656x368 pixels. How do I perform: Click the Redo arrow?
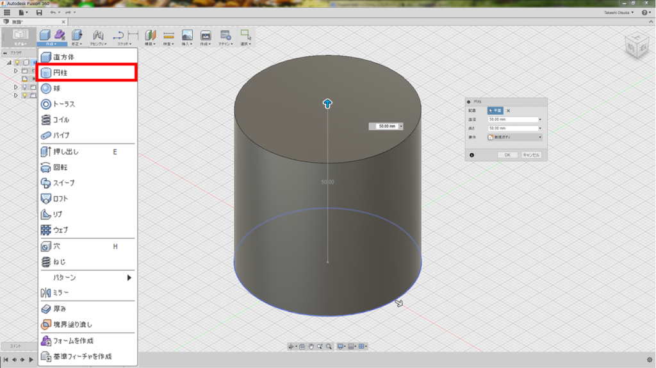pyautogui.click(x=68, y=13)
